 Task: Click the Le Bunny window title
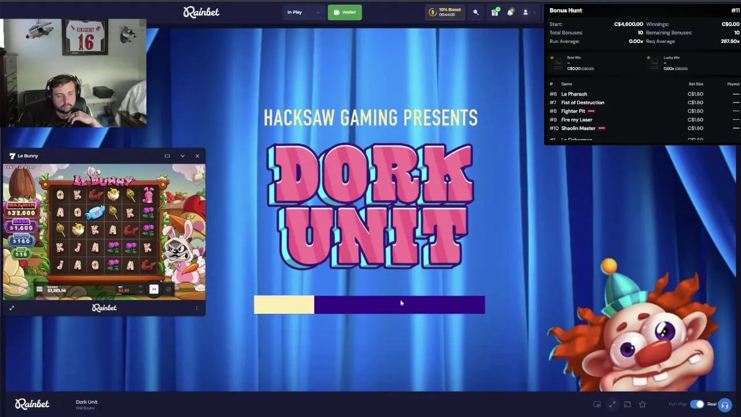[x=28, y=156]
